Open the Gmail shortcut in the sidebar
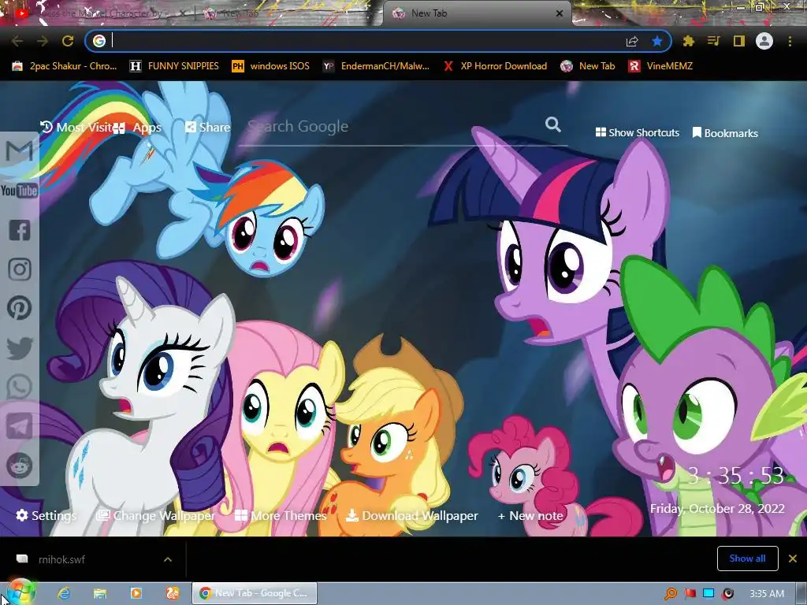This screenshot has width=807, height=605. click(x=20, y=151)
